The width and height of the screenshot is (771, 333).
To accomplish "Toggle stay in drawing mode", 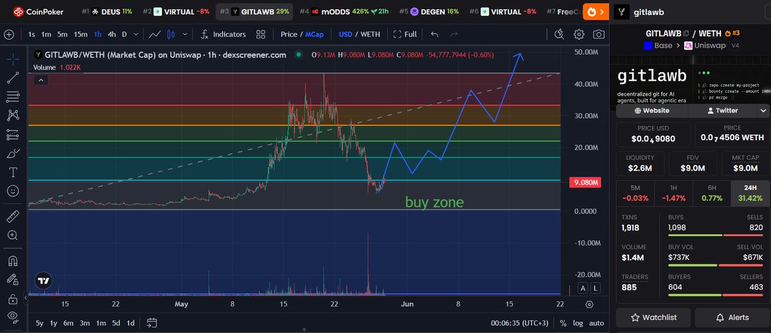I will [x=13, y=280].
